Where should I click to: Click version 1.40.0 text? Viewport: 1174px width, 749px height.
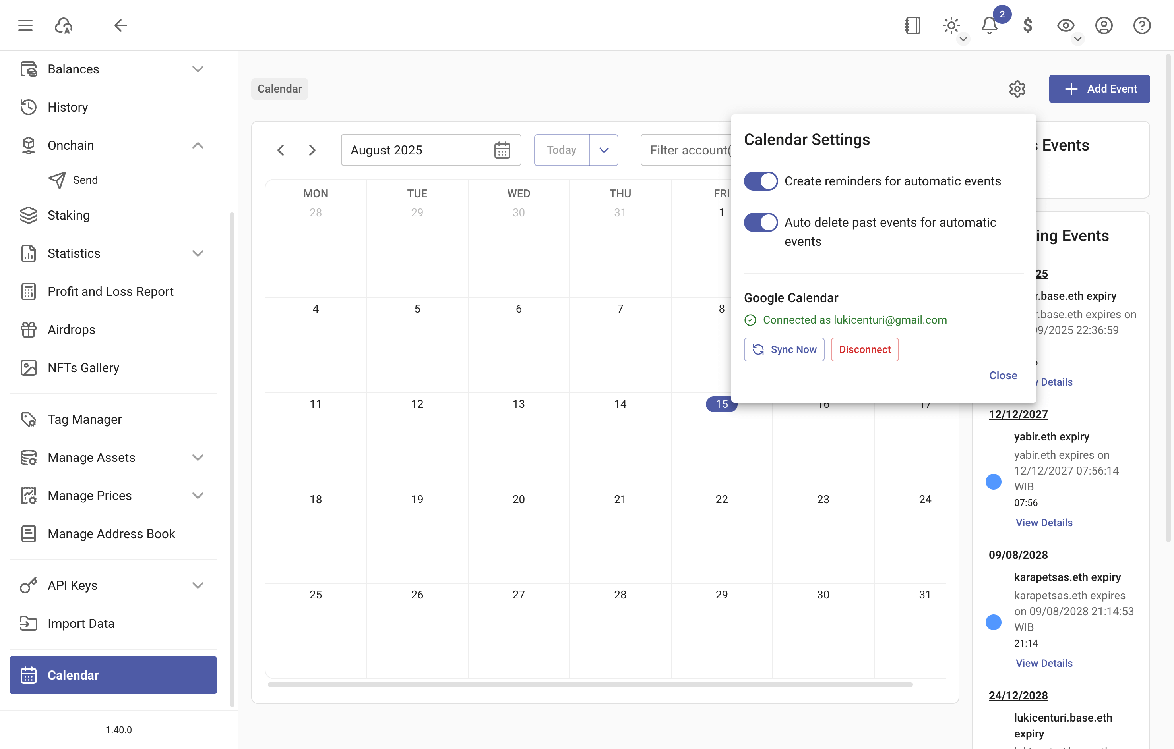coord(118,730)
